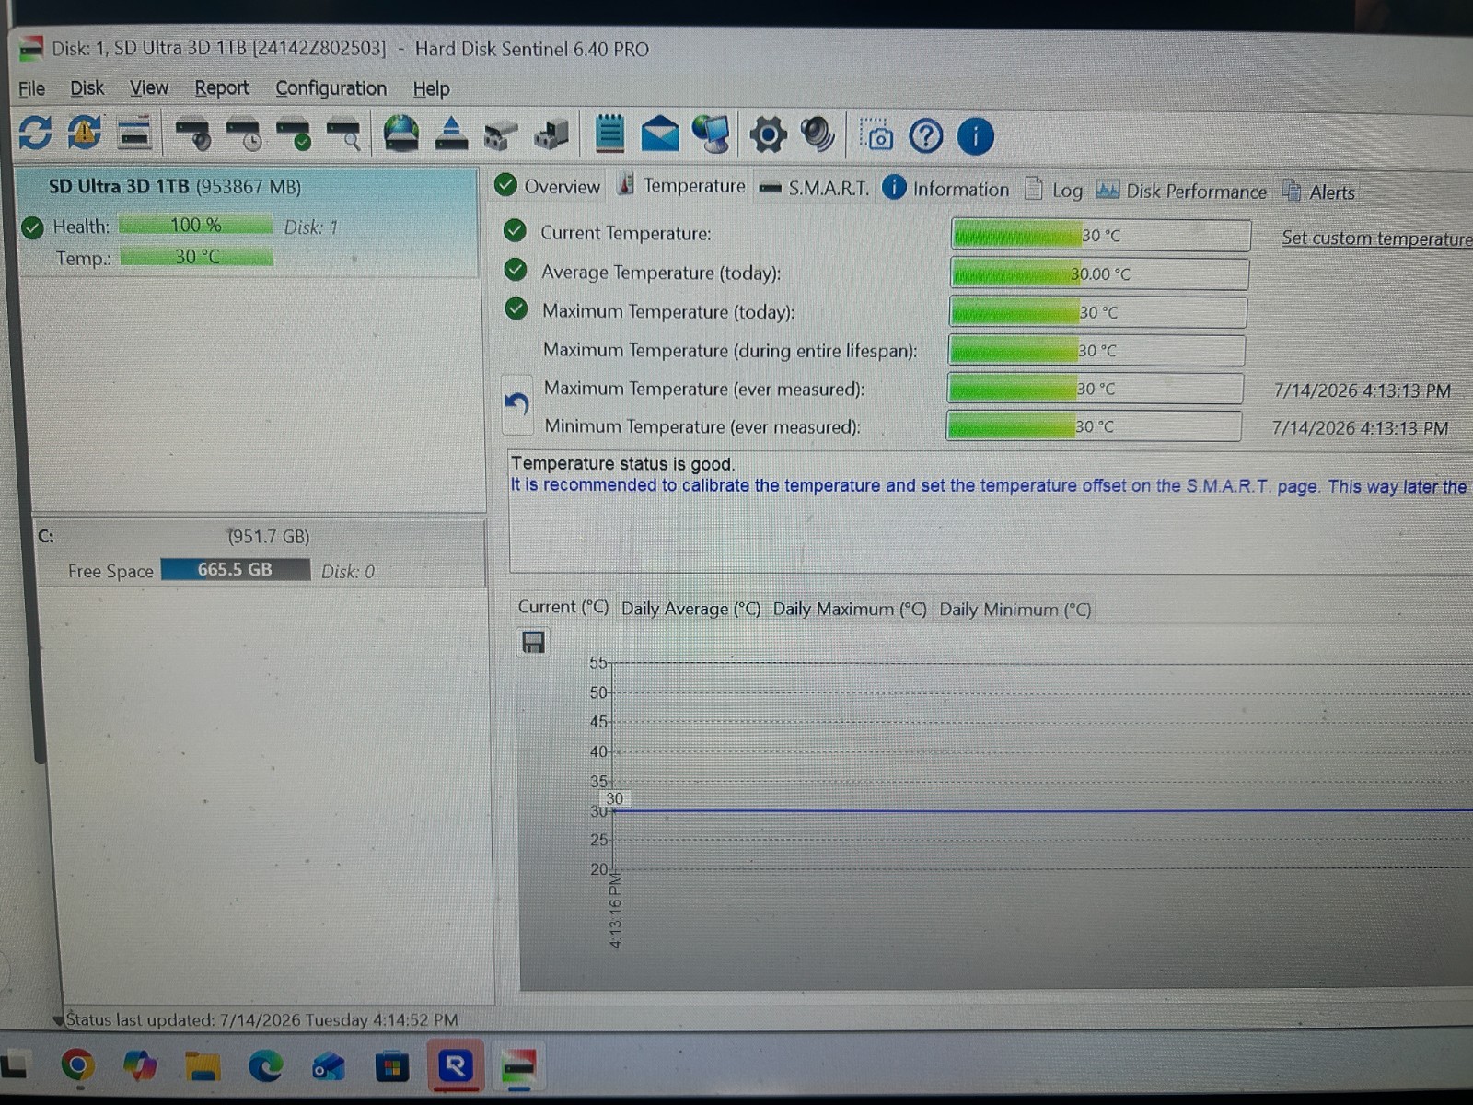Click the Average Temperature 30.00 °C bar
The width and height of the screenshot is (1473, 1105).
[x=1099, y=273]
